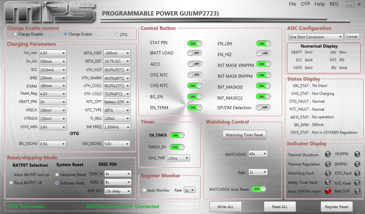The image size is (365, 214).
Task: Click the IINPPM indicator light
Action: [x=357, y=164]
